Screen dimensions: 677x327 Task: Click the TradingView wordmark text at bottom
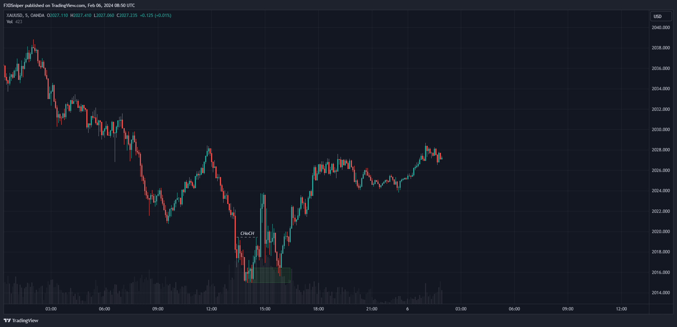[25, 320]
